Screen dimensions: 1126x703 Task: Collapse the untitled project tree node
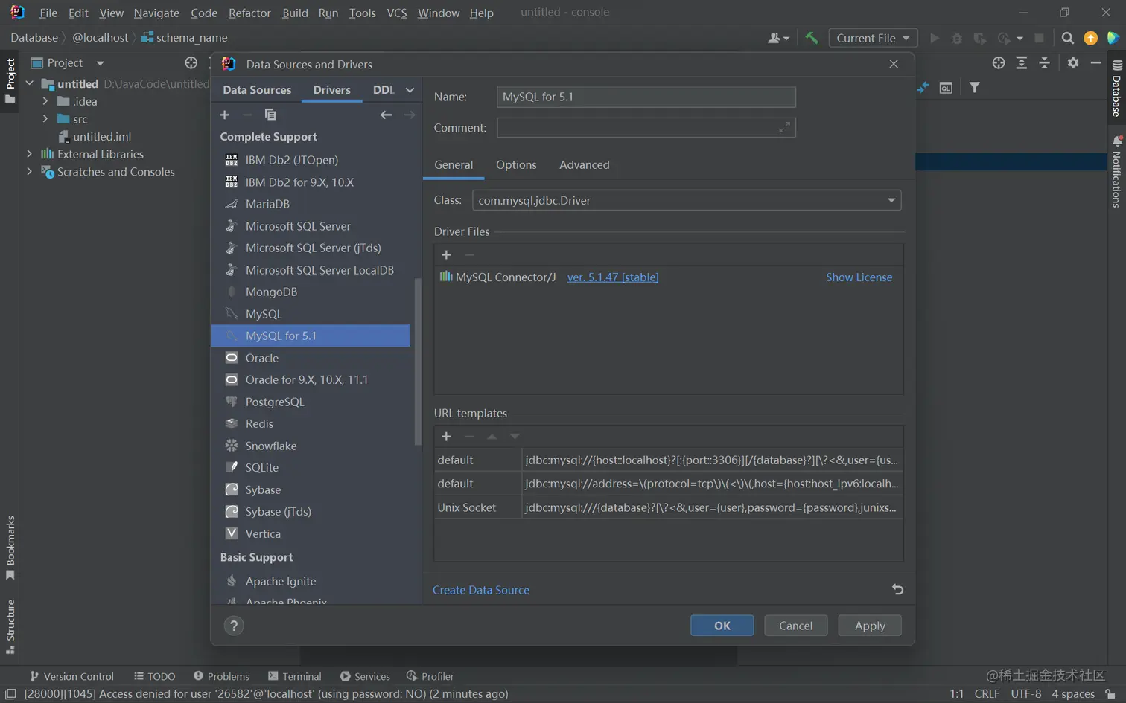[30, 83]
